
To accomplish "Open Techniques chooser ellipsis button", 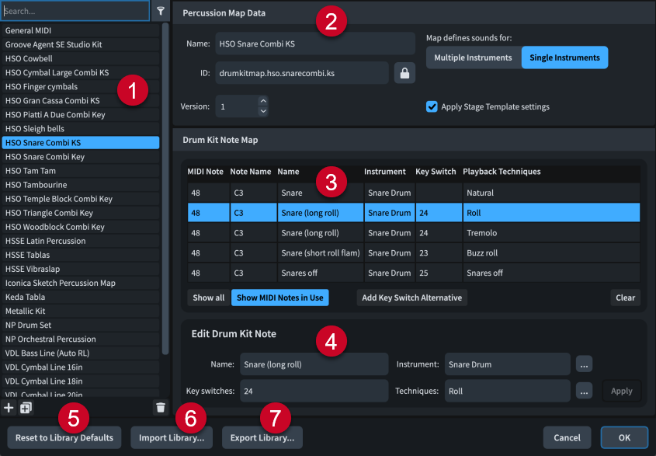I will 584,391.
